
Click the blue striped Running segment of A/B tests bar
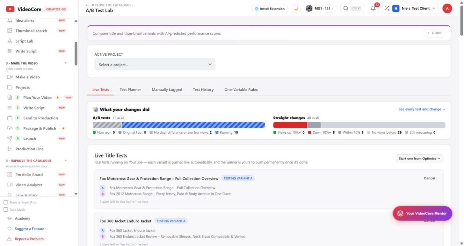coord(193,125)
